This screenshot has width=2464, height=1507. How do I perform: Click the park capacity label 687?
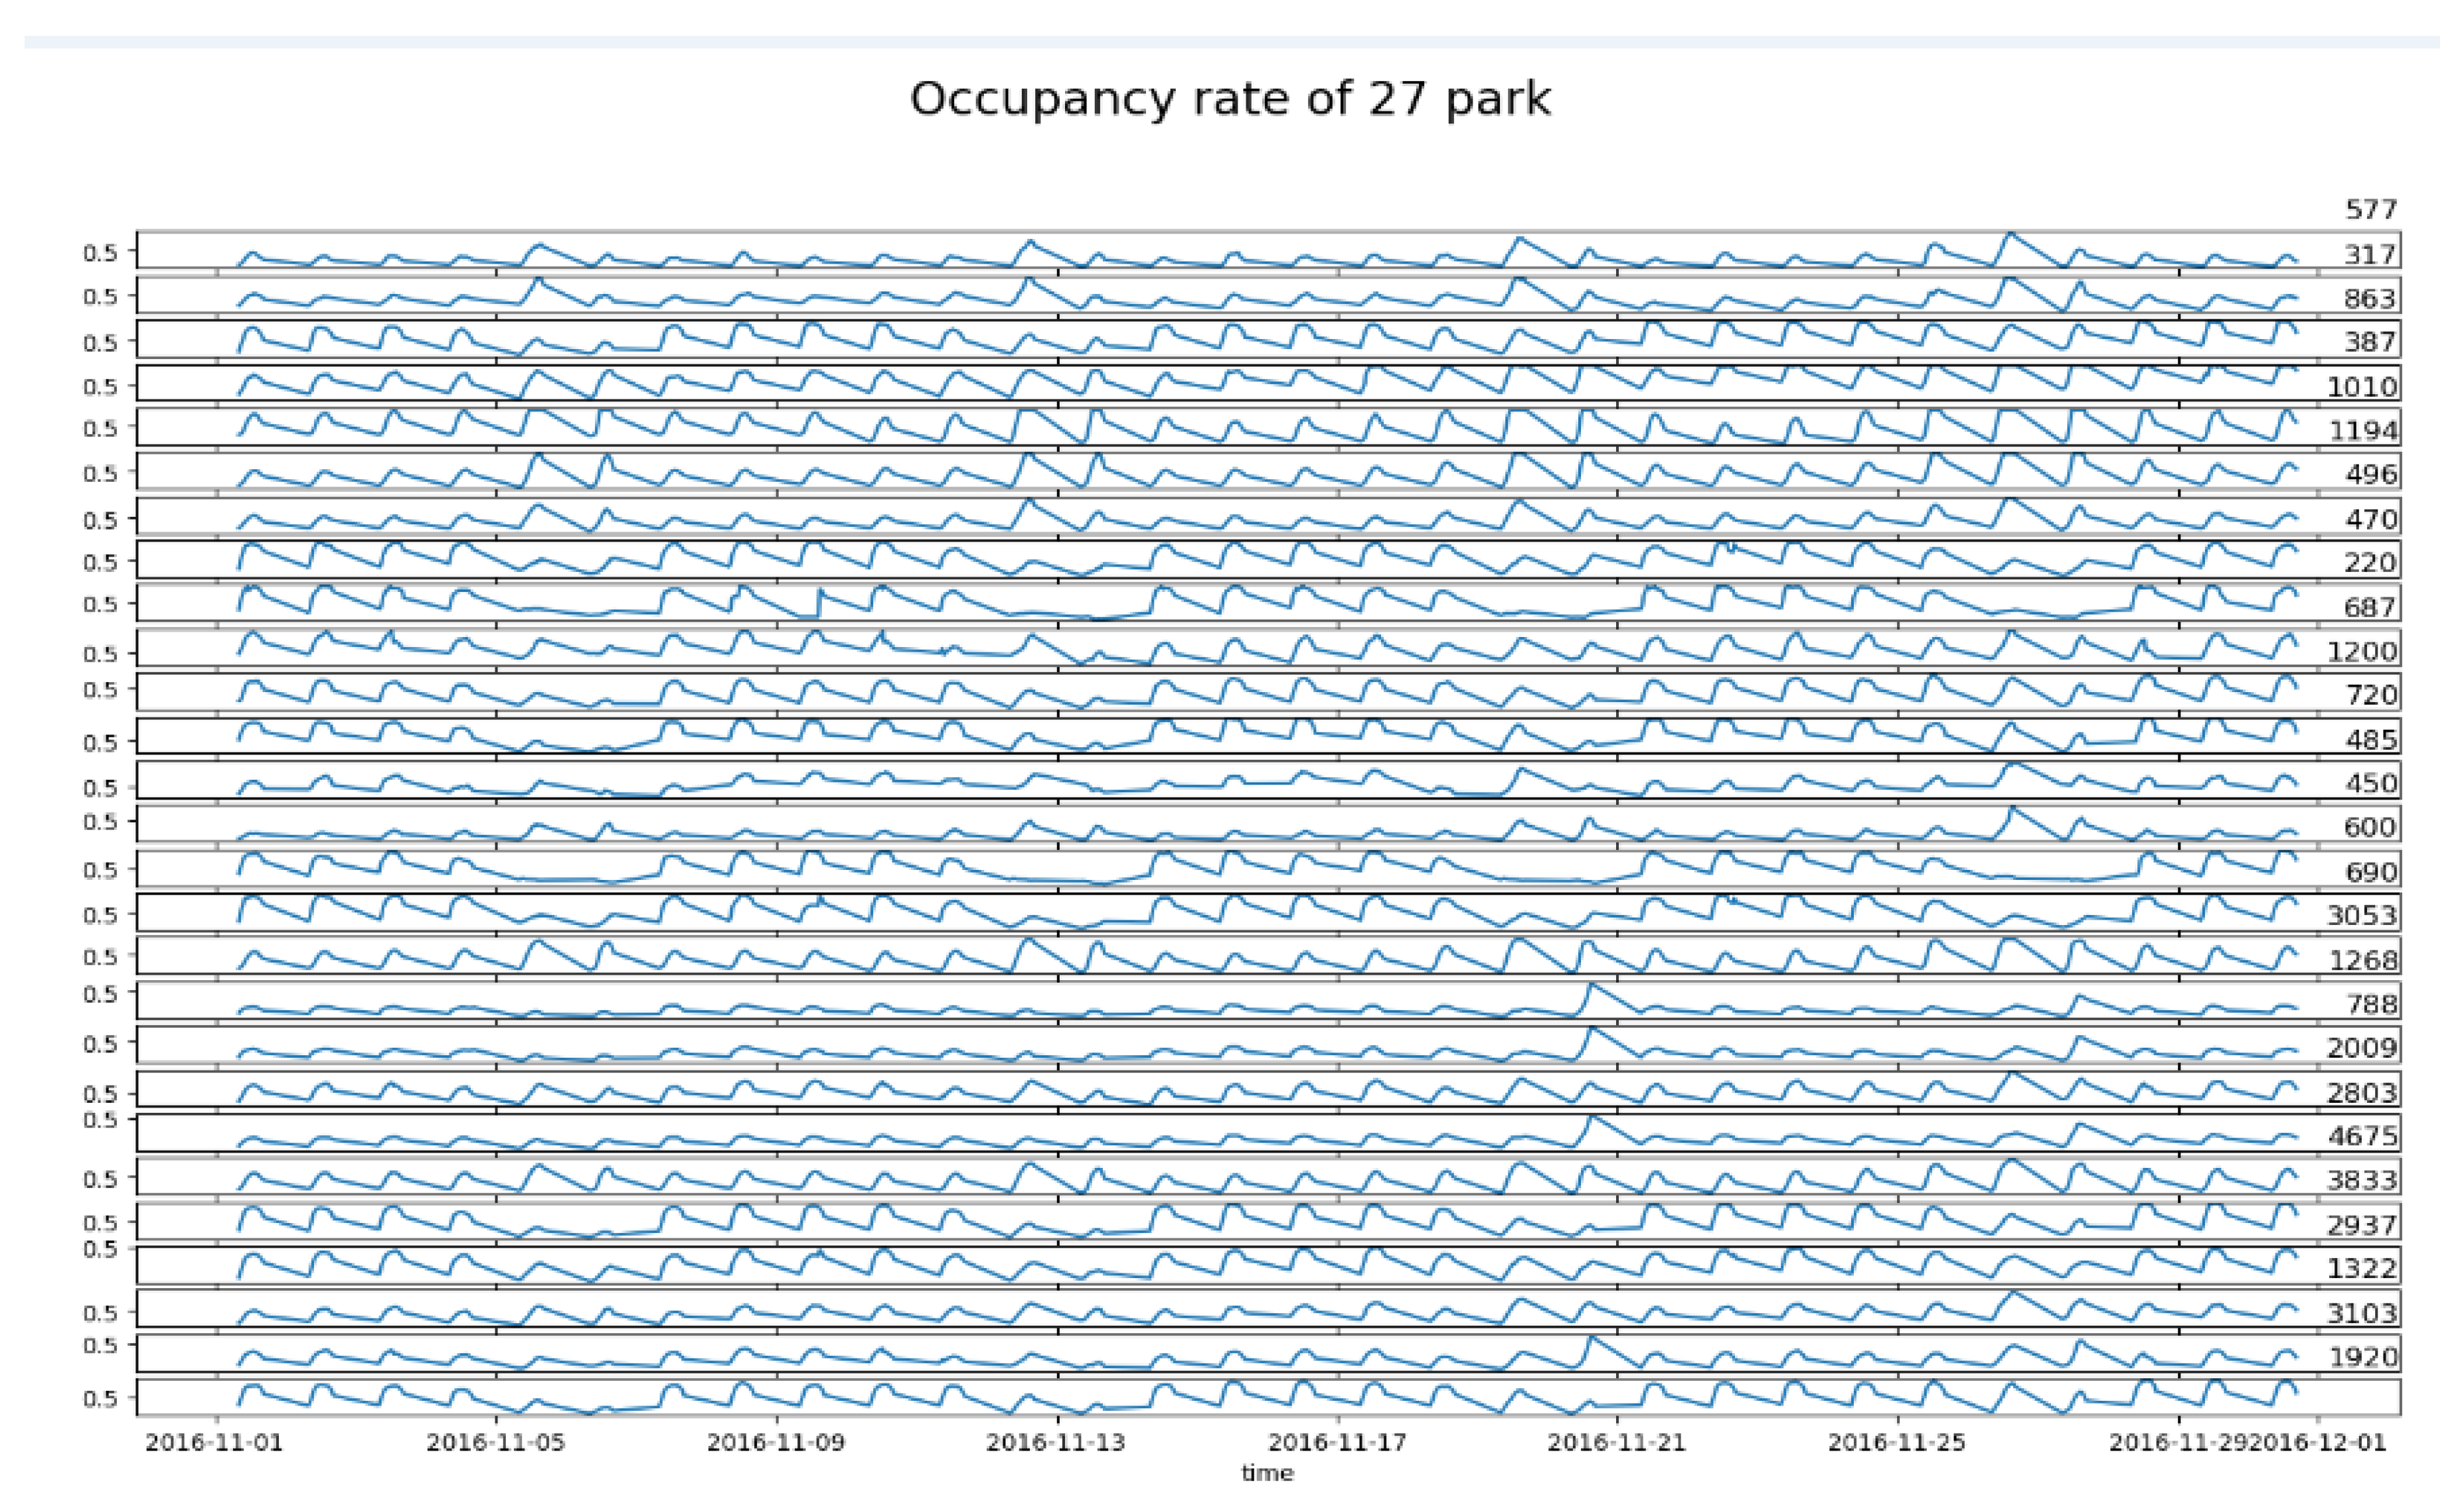2370,608
